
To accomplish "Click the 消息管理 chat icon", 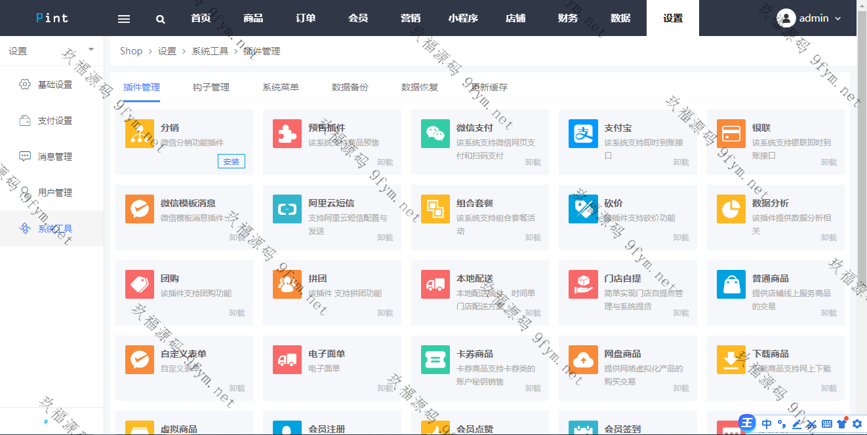I will tap(25, 157).
